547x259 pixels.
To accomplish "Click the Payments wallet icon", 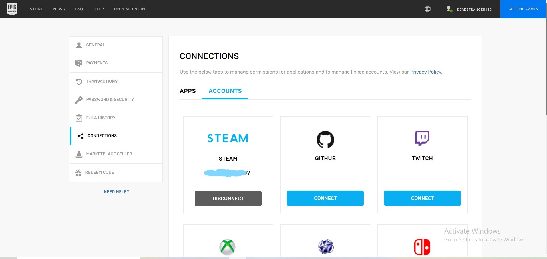I will (x=79, y=63).
